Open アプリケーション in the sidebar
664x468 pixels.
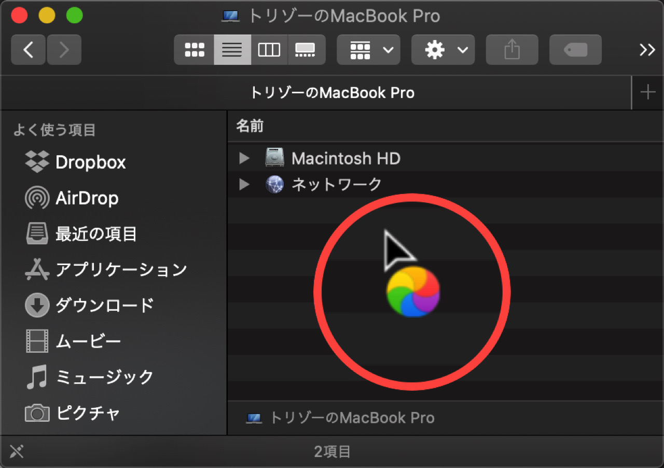pyautogui.click(x=106, y=270)
